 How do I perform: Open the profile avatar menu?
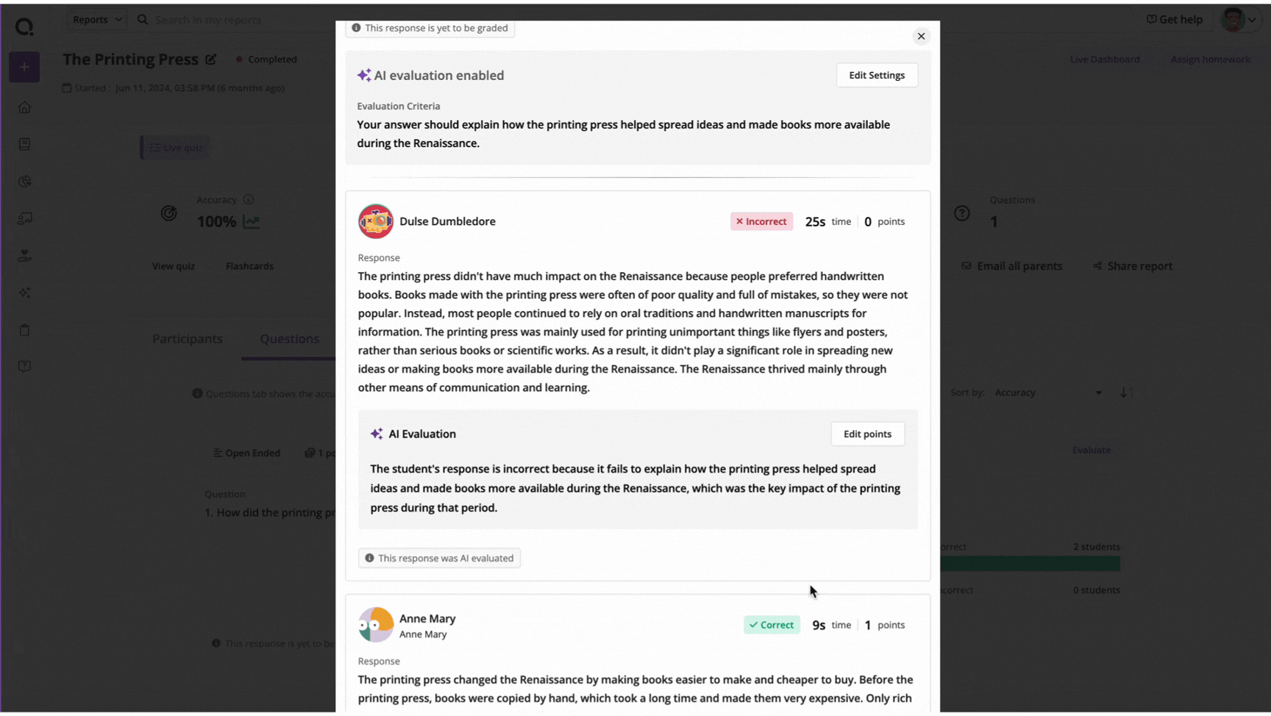tap(1239, 20)
